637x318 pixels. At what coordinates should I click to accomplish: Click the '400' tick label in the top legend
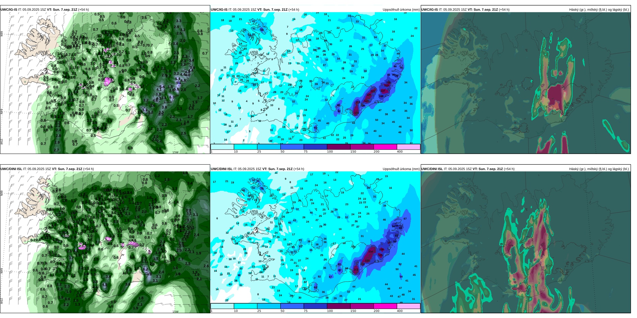(x=400, y=152)
